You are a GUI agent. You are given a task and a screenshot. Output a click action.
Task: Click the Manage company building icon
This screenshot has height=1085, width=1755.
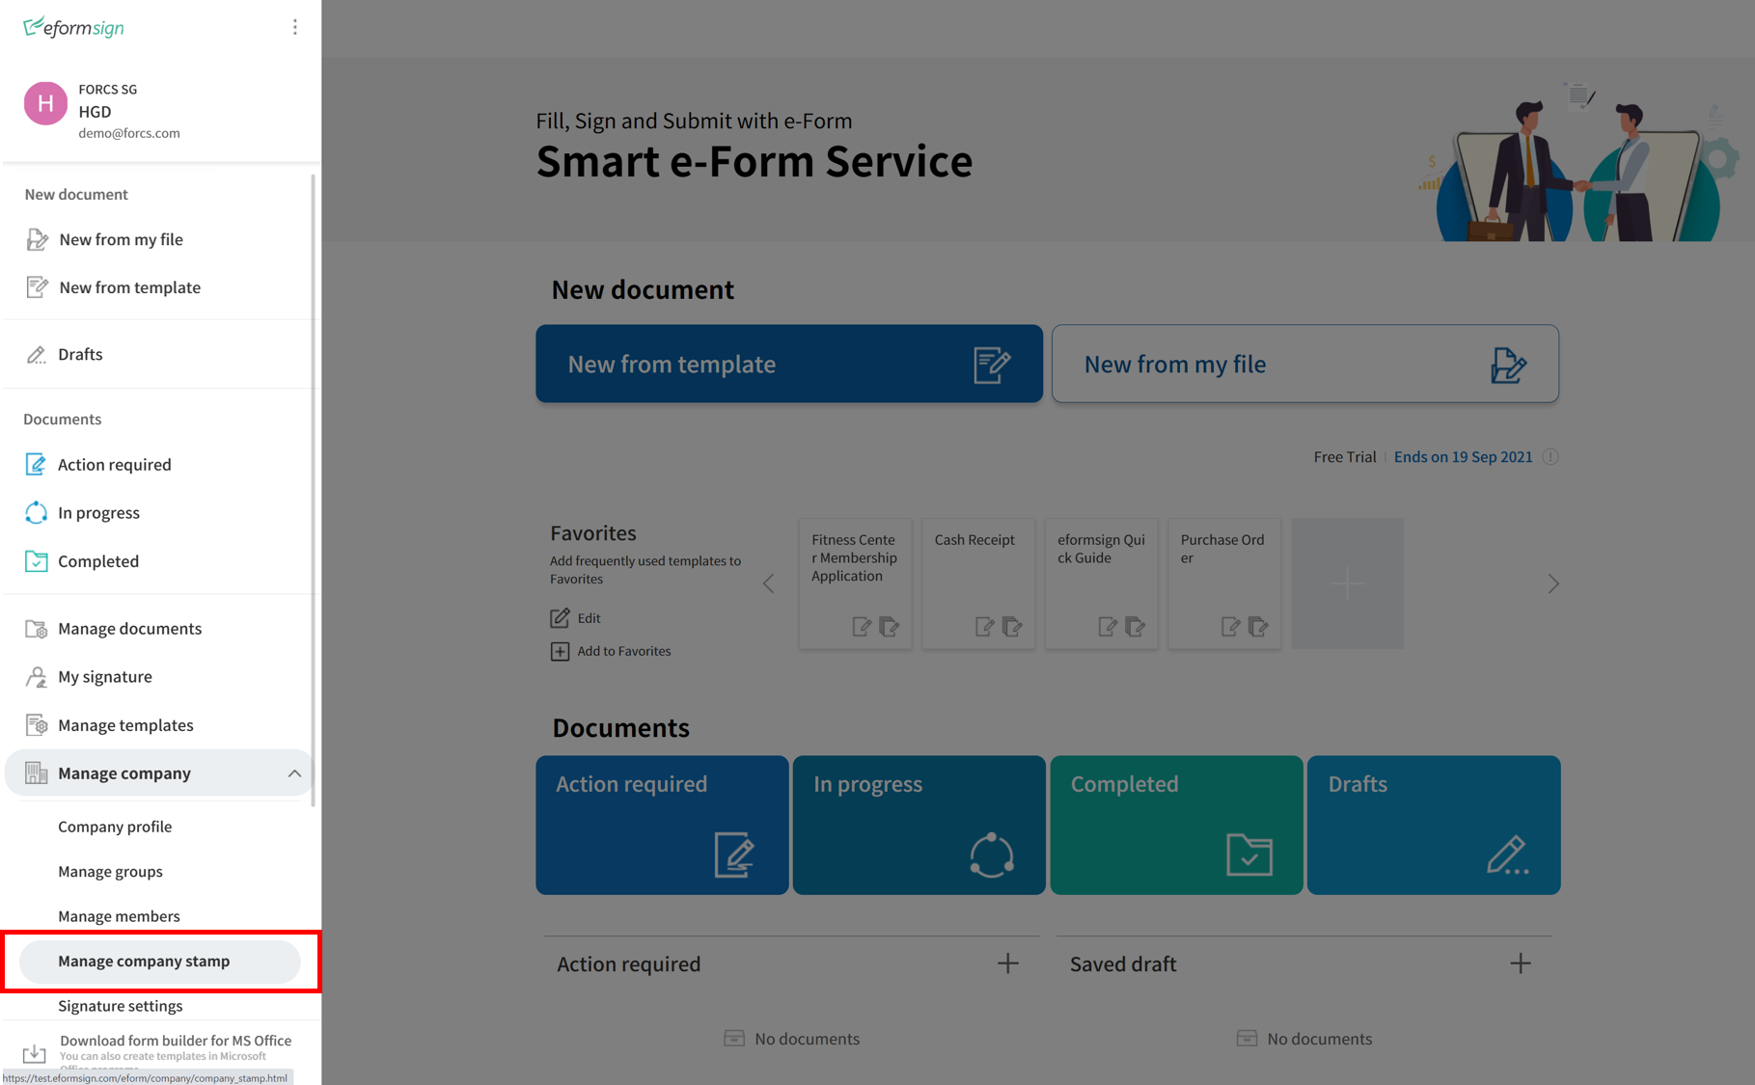click(36, 773)
